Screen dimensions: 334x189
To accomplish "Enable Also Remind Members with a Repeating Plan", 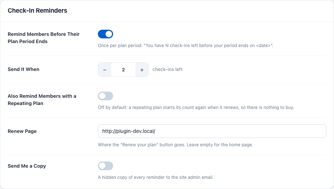I will pyautogui.click(x=106, y=96).
